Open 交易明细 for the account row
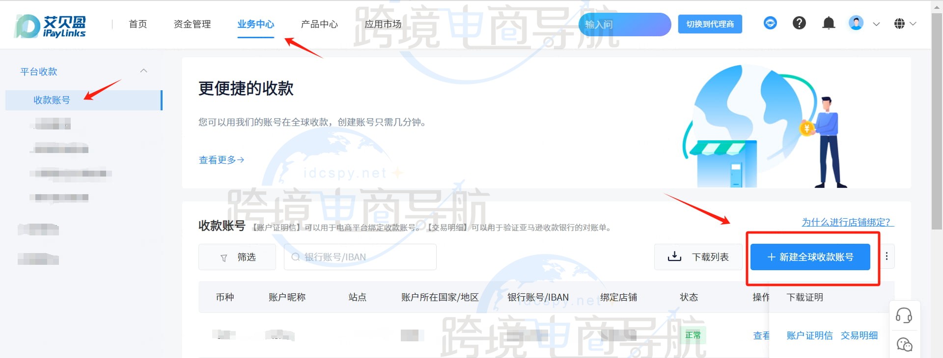This screenshot has width=943, height=358. [859, 335]
